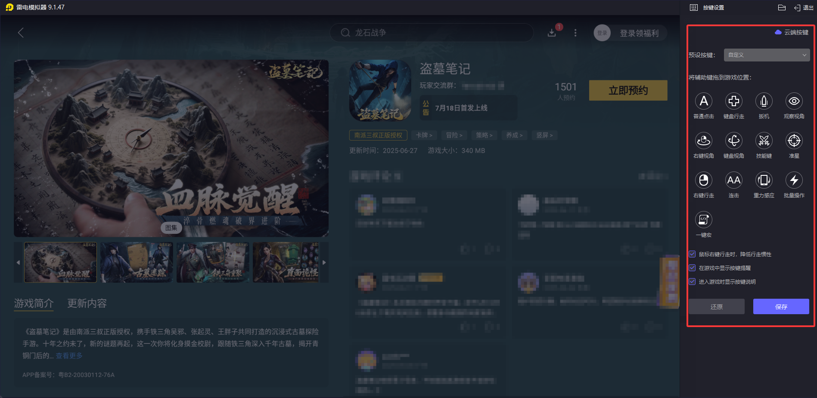Click the 登录 avatar icon
The image size is (817, 398).
pyautogui.click(x=602, y=33)
